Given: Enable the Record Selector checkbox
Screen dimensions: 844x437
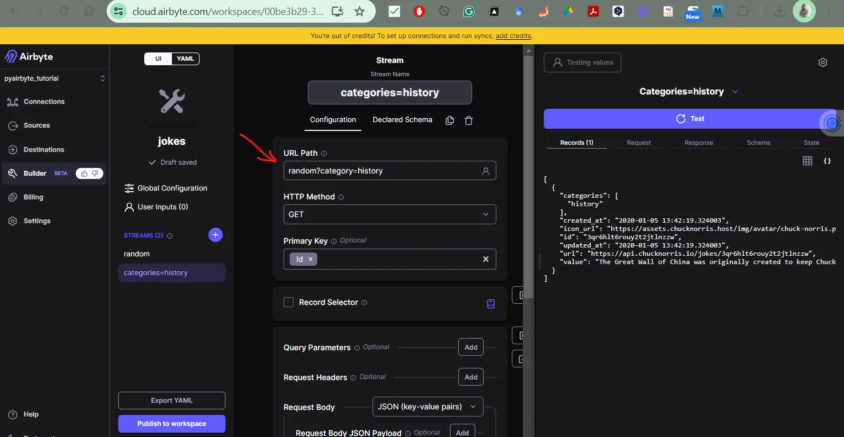Looking at the screenshot, I should tap(289, 302).
